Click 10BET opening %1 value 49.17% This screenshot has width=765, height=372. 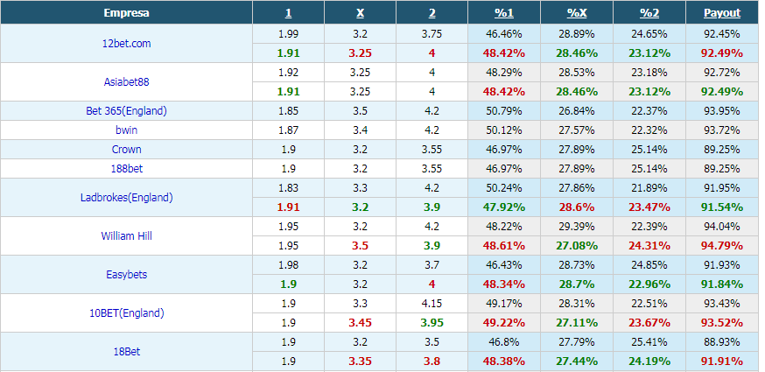504,304
